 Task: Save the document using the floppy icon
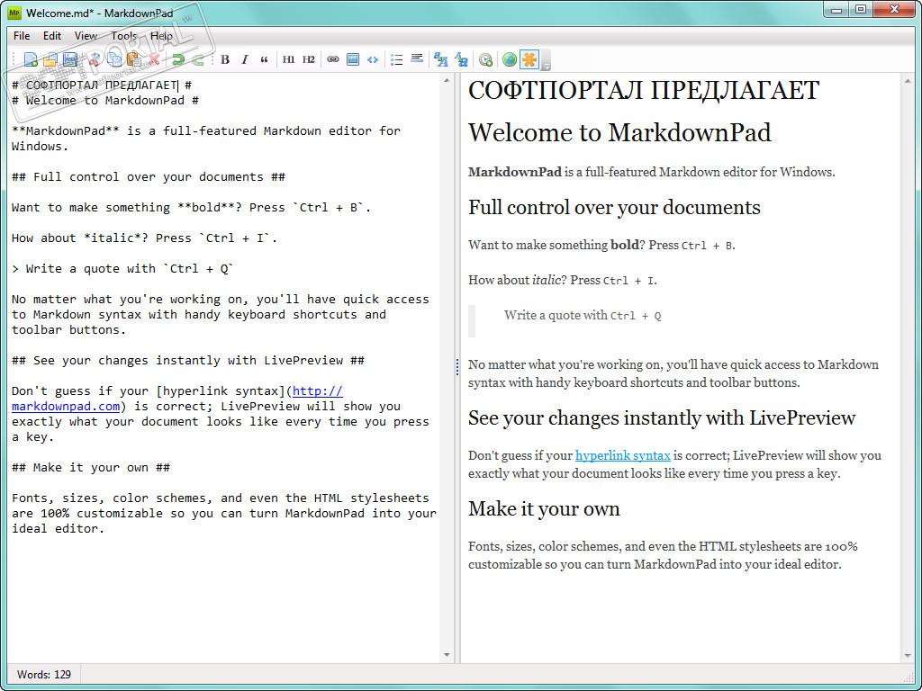point(70,59)
